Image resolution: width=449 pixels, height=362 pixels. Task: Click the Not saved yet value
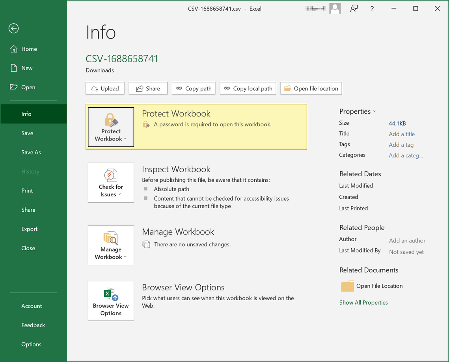pyautogui.click(x=406, y=252)
